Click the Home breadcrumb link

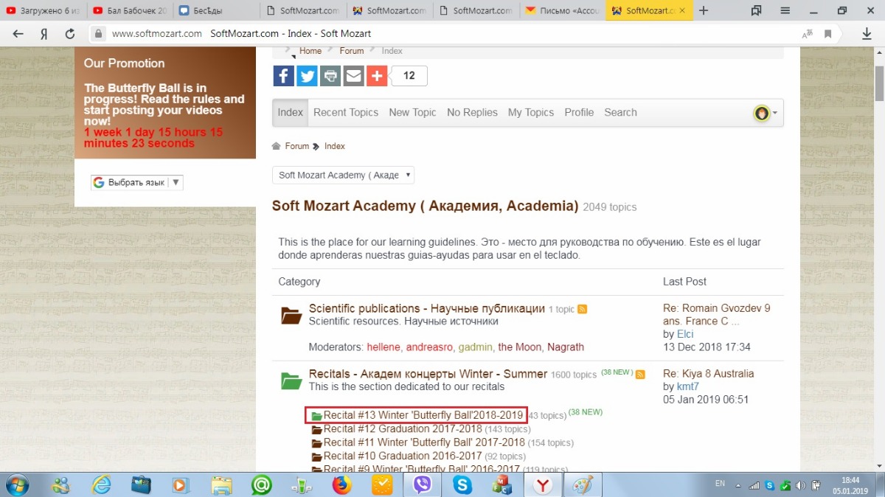click(310, 51)
